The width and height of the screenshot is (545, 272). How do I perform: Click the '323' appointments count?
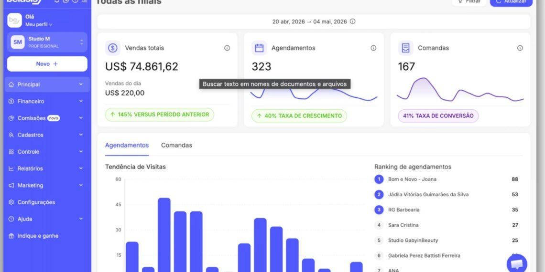pos(262,66)
